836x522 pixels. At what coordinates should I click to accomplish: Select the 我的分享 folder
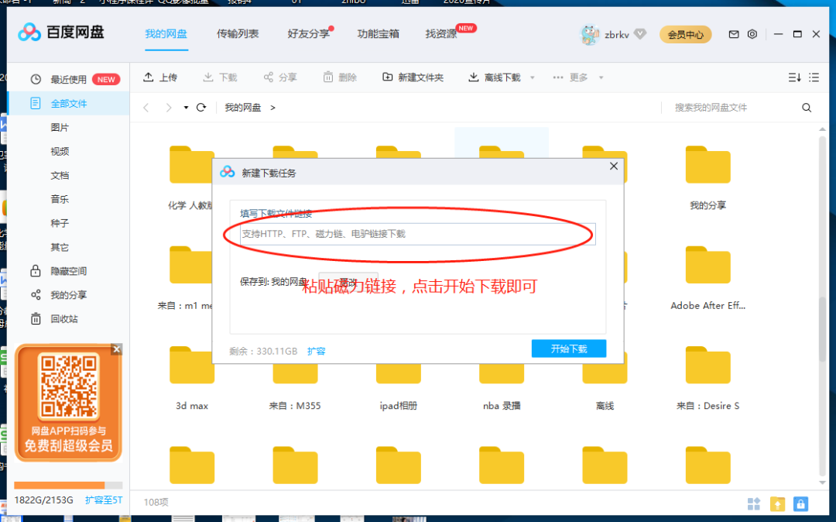(x=708, y=178)
